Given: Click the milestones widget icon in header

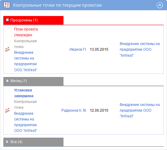Looking at the screenshot, I should pos(7,5).
